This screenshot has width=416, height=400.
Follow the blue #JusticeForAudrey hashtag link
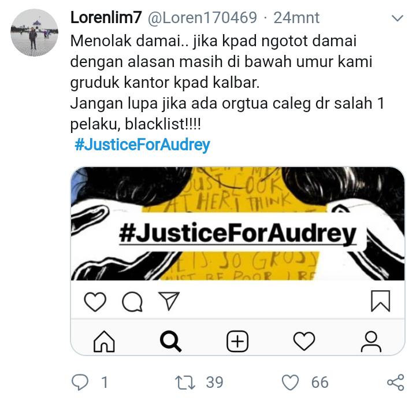pyautogui.click(x=142, y=145)
